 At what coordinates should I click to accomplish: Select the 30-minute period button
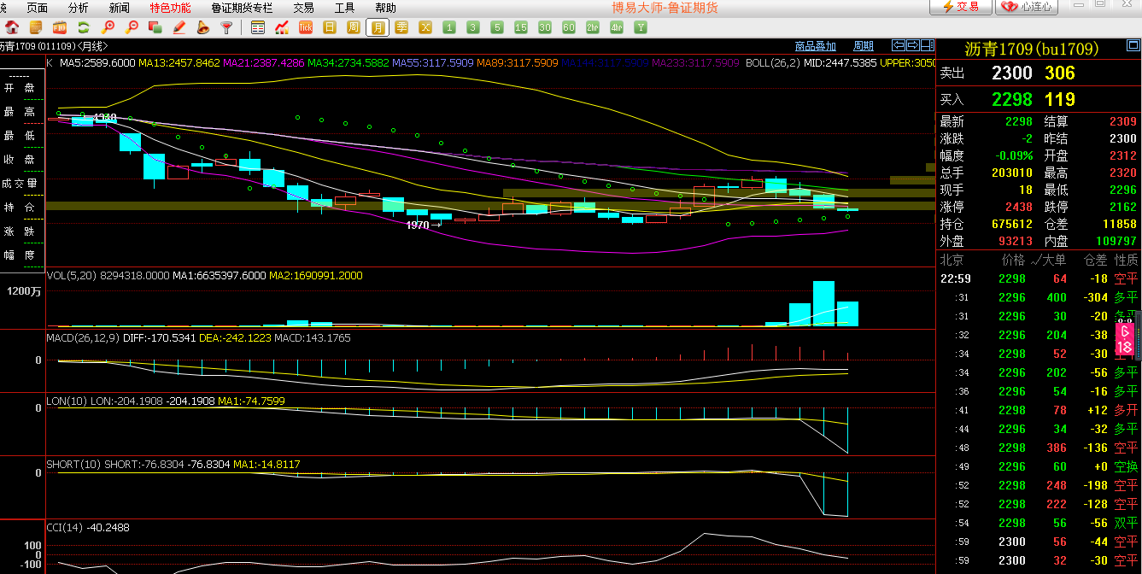(x=545, y=27)
